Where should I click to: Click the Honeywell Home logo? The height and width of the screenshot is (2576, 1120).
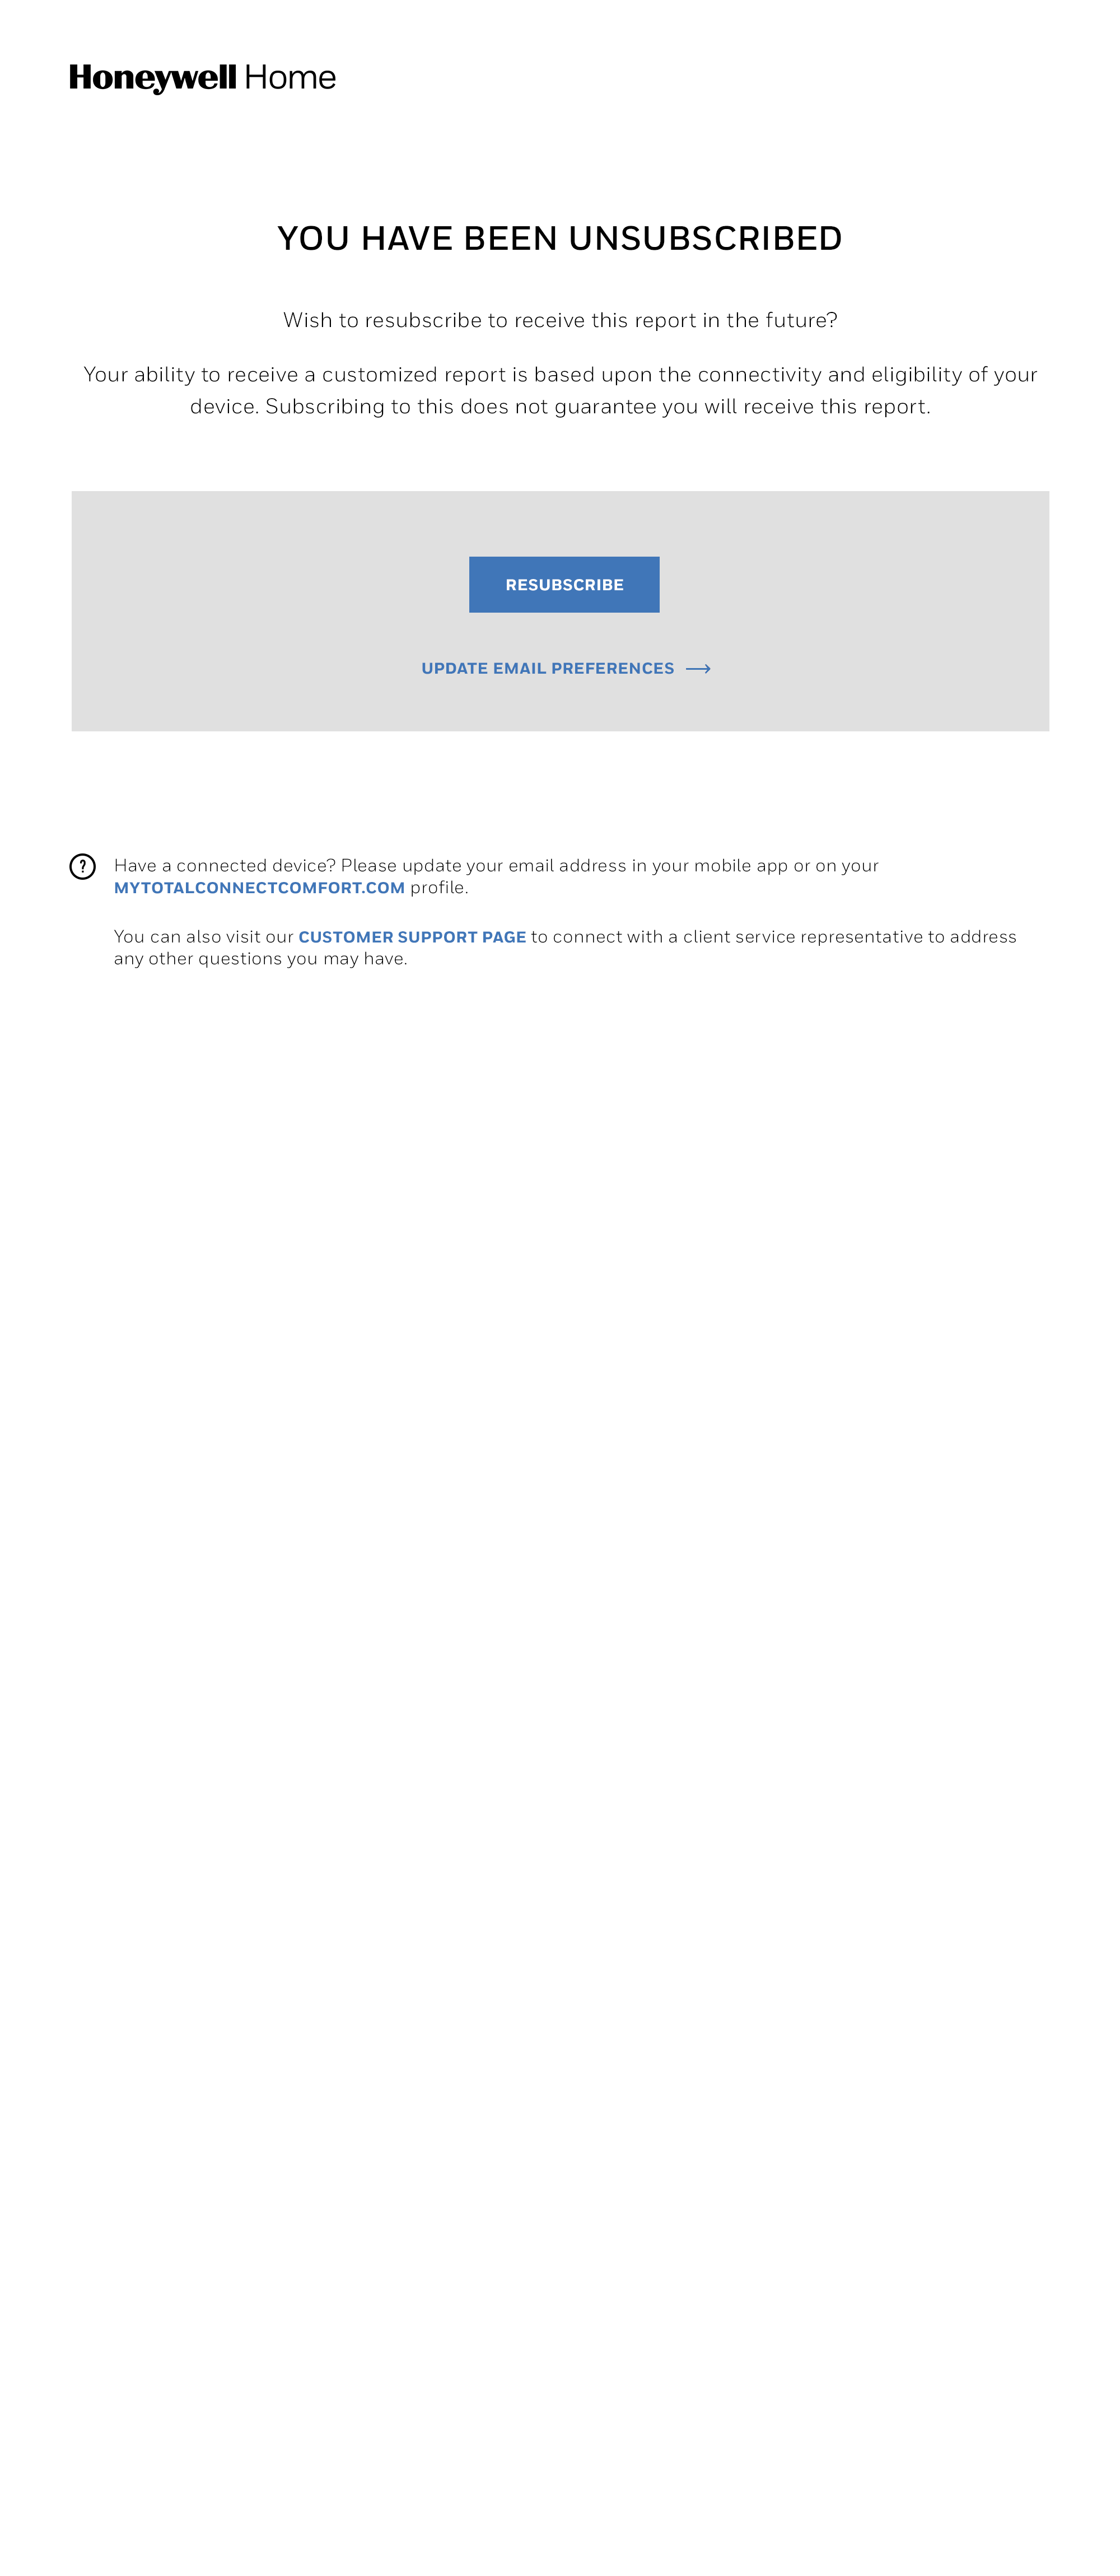point(202,78)
